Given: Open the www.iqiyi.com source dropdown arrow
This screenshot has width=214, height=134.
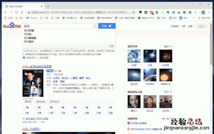Looking at the screenshot, I should 38,122.
